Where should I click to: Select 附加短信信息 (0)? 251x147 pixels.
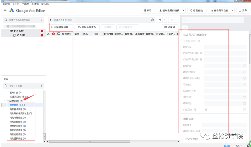coord(18,122)
